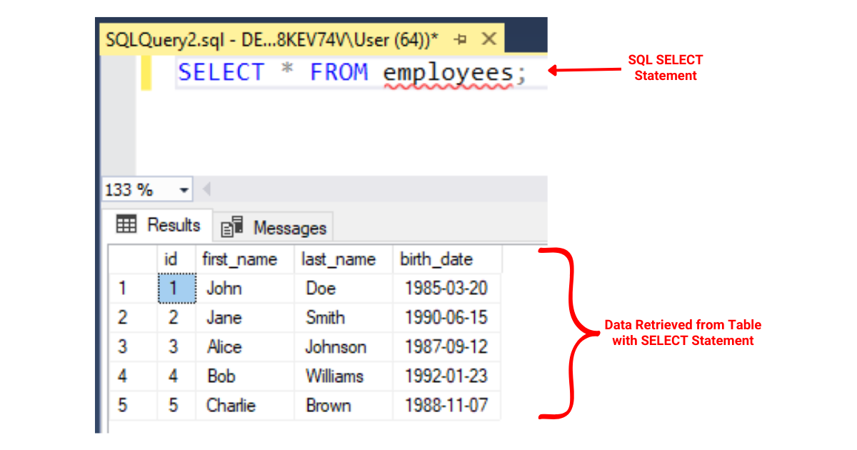857x450 pixels.
Task: Click the 1988-11-07 birth date cell
Action: (447, 406)
